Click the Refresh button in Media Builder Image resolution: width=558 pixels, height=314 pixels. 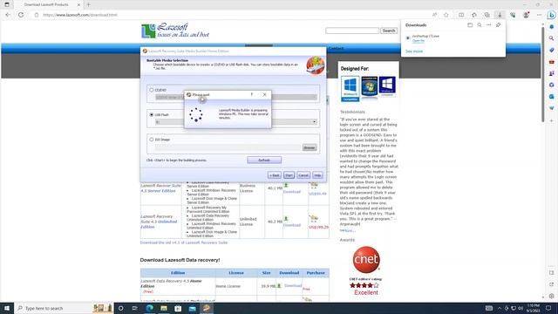click(x=264, y=160)
